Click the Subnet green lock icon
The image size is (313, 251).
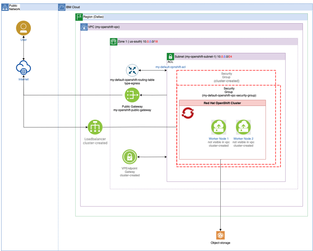[x=170, y=57]
